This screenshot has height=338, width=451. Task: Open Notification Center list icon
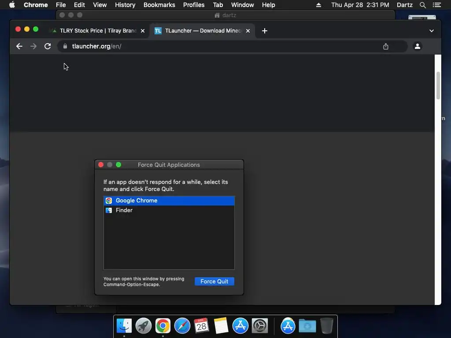point(436,5)
